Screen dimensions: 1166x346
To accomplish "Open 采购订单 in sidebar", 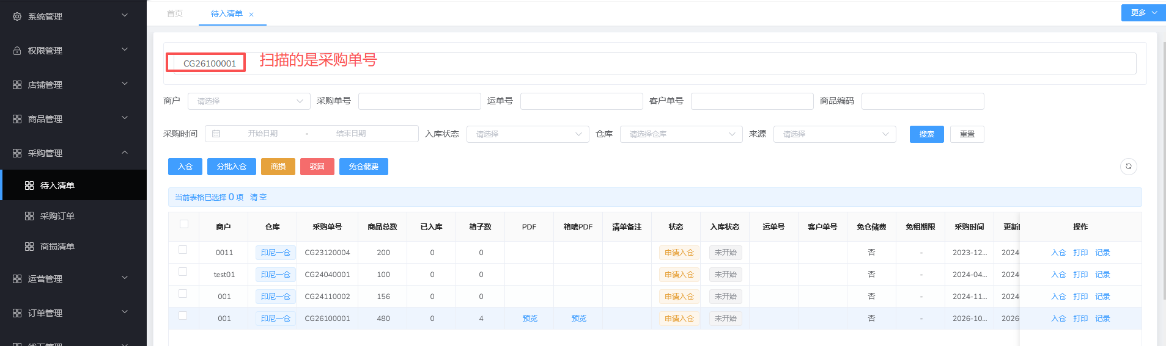I will point(73,216).
